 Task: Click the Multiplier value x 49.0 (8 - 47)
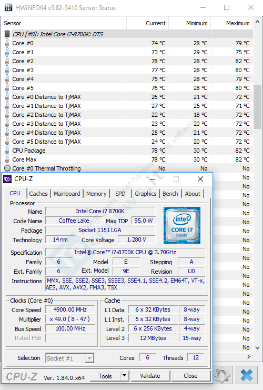pyautogui.click(x=70, y=319)
